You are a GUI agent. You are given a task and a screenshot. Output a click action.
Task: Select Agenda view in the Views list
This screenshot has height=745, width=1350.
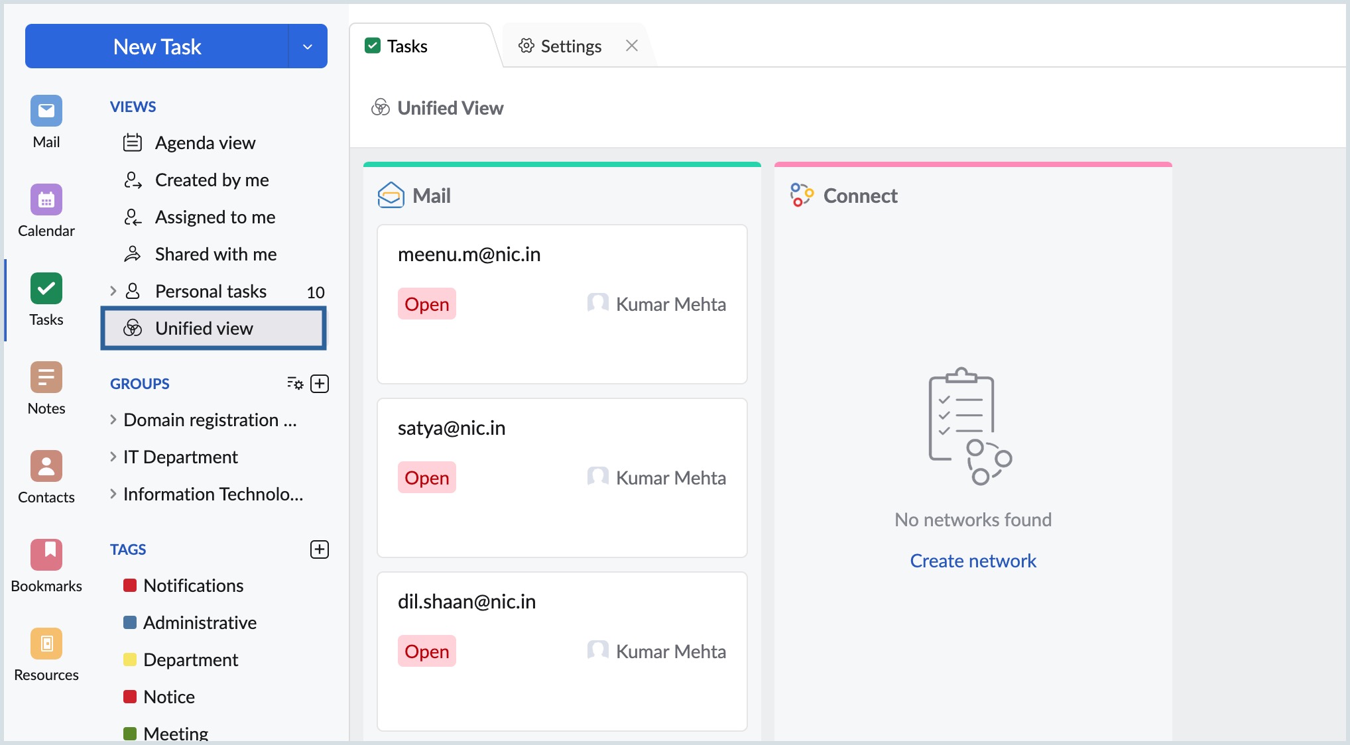tap(205, 143)
